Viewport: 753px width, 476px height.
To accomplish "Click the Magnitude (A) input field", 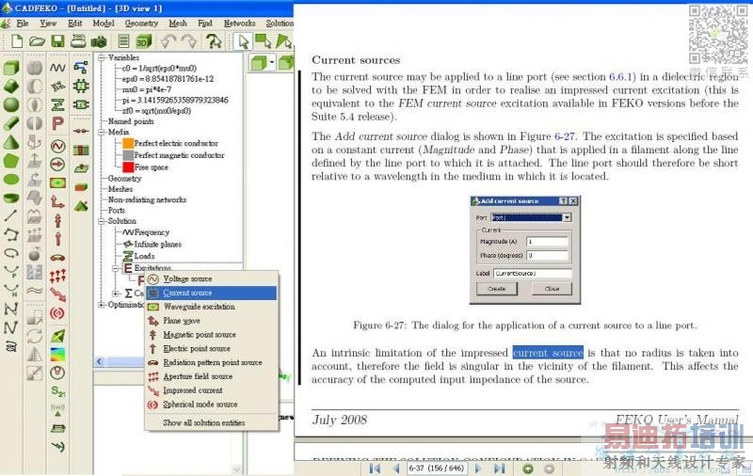I will pos(547,242).
